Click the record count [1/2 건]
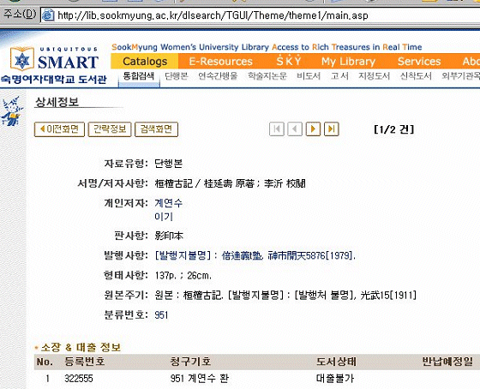Viewport: 480px width, 389px height. (394, 129)
